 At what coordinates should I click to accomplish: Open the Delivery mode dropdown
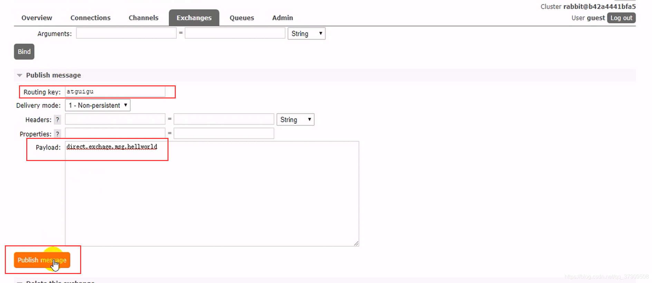pyautogui.click(x=98, y=105)
